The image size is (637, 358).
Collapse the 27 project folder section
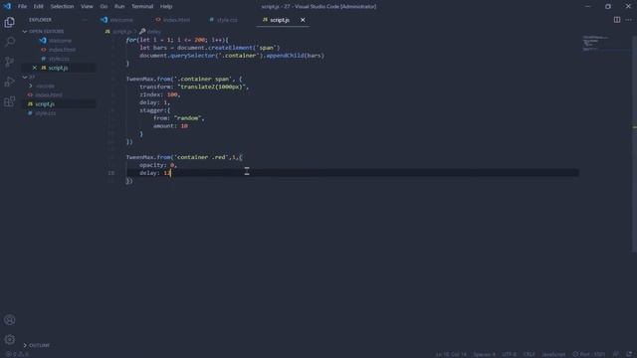(25, 77)
